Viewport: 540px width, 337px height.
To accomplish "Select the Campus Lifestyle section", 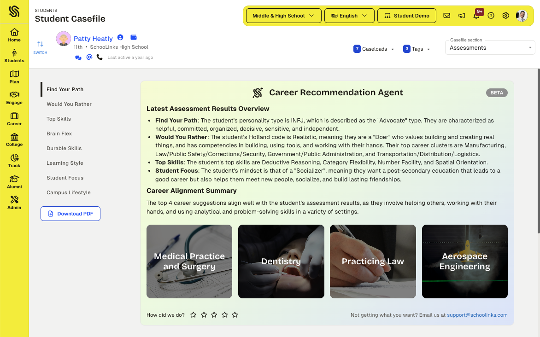I will point(69,192).
